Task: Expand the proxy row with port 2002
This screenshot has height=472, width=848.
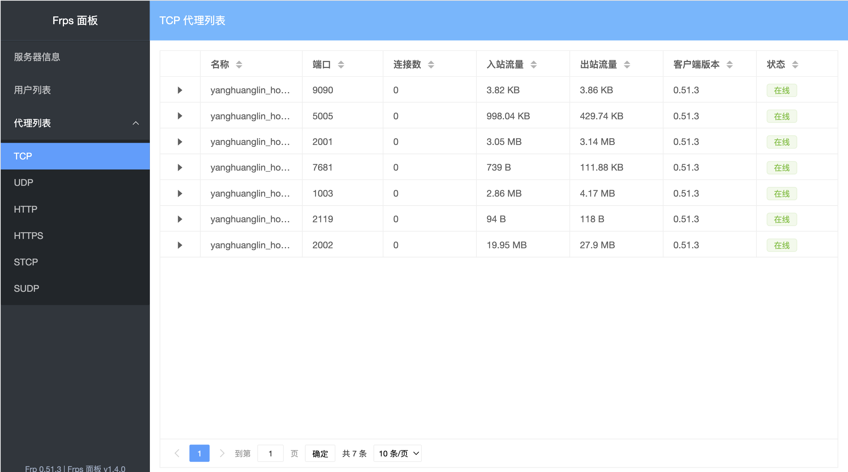Action: 180,245
